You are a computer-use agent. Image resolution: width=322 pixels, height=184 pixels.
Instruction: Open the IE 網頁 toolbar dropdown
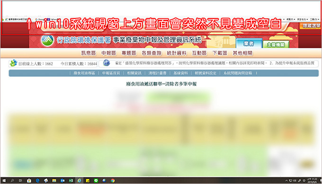point(291,19)
